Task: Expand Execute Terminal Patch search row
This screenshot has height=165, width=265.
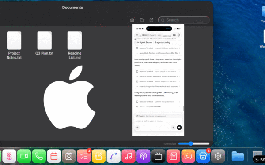Action: 158,72
